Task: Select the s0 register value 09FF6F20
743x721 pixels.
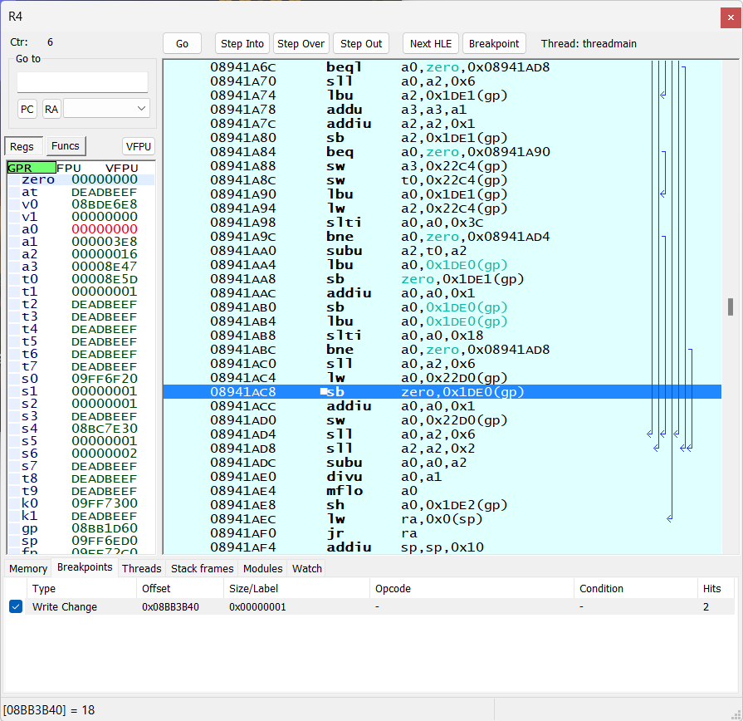Action: click(105, 379)
